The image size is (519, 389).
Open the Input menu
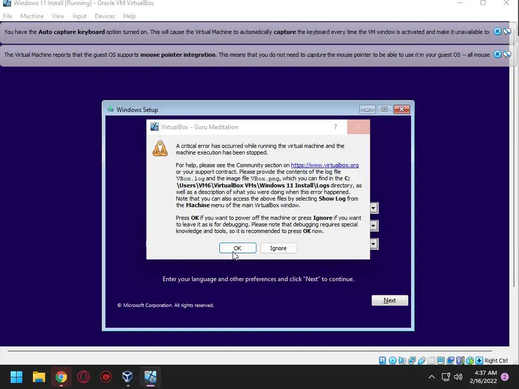point(80,16)
